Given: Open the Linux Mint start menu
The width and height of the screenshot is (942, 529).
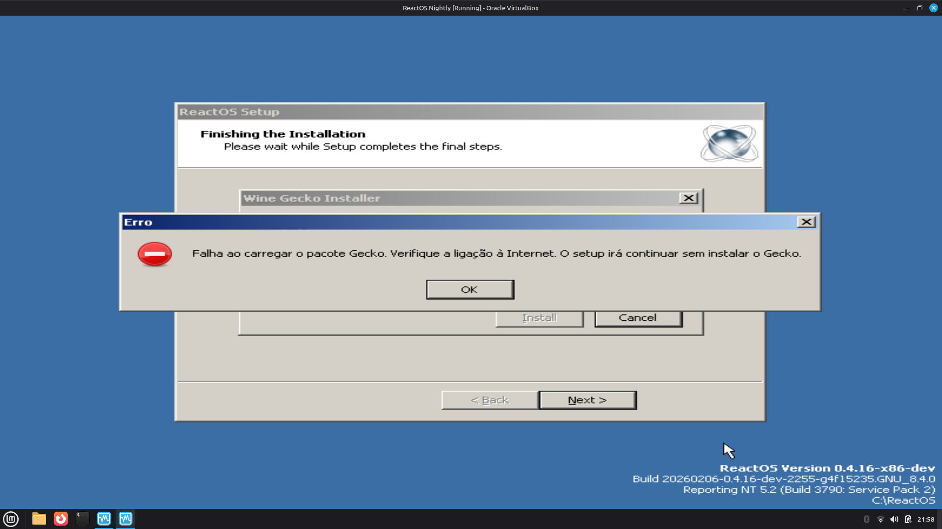Looking at the screenshot, I should coord(11,519).
